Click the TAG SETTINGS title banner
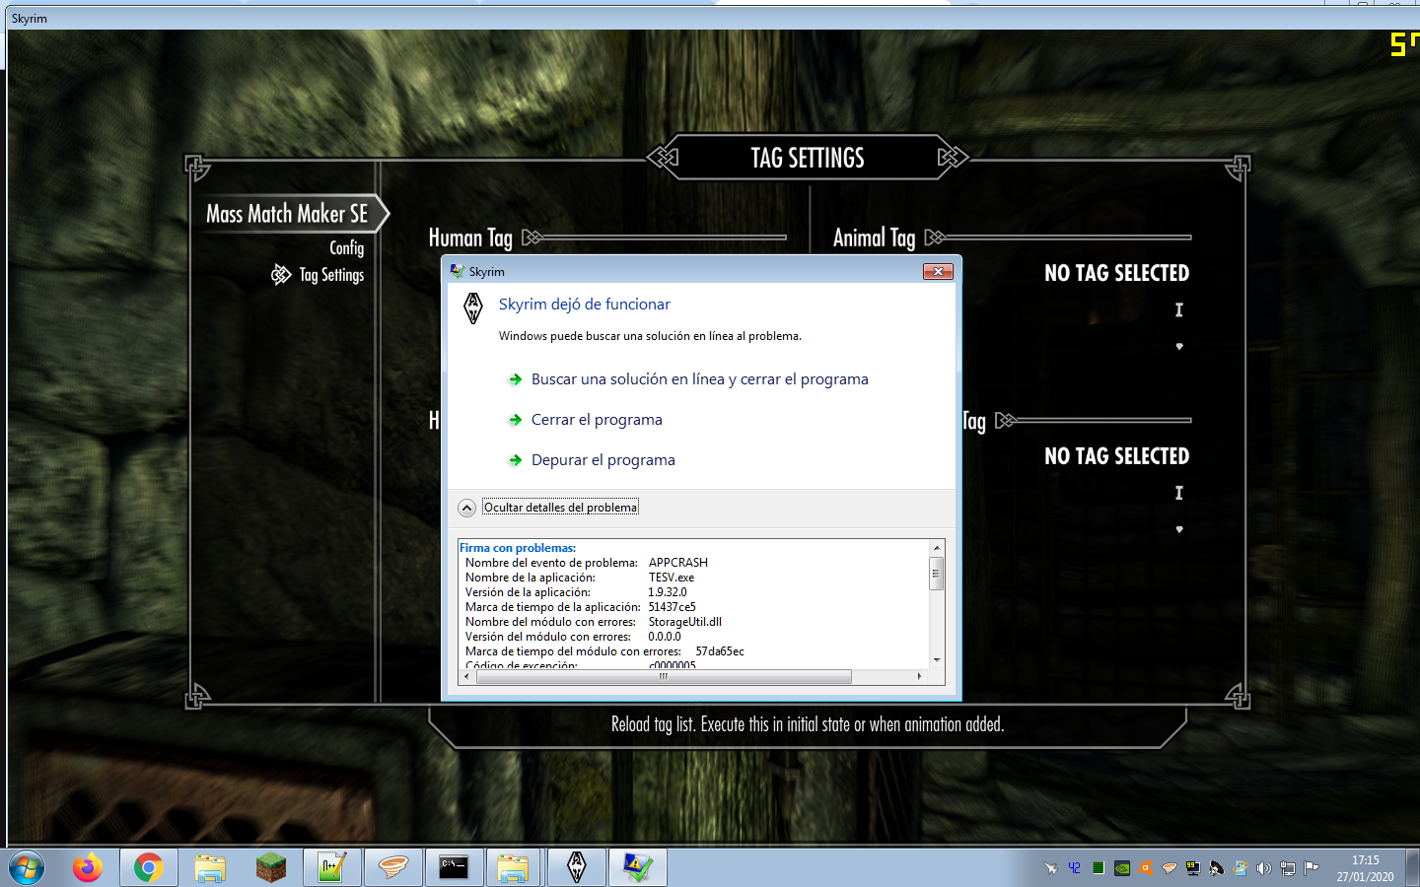 (x=808, y=158)
